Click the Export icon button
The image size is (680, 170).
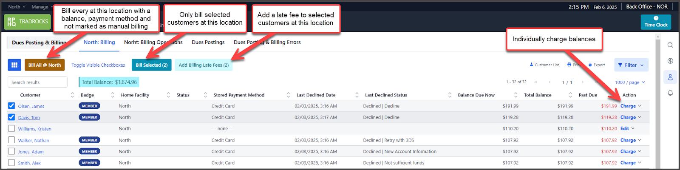[597, 65]
